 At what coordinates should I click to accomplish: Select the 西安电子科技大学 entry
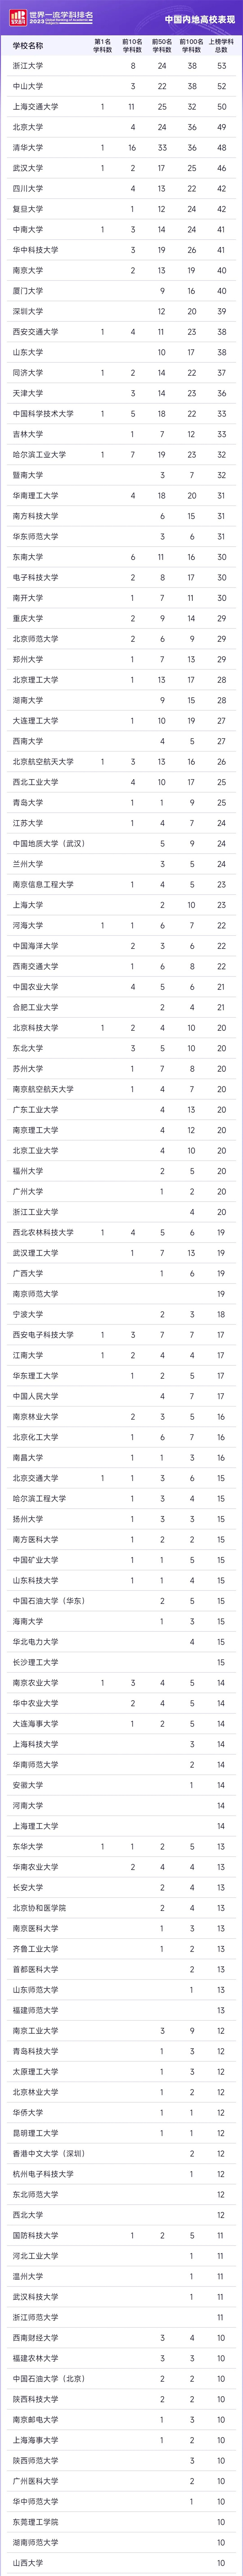coord(43,1335)
